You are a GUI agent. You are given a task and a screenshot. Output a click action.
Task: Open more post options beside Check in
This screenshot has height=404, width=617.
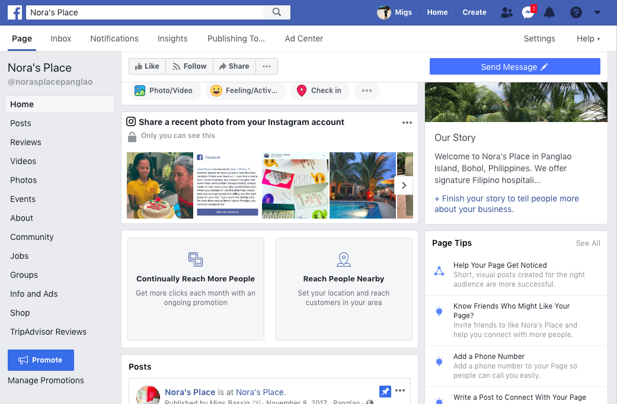367,91
